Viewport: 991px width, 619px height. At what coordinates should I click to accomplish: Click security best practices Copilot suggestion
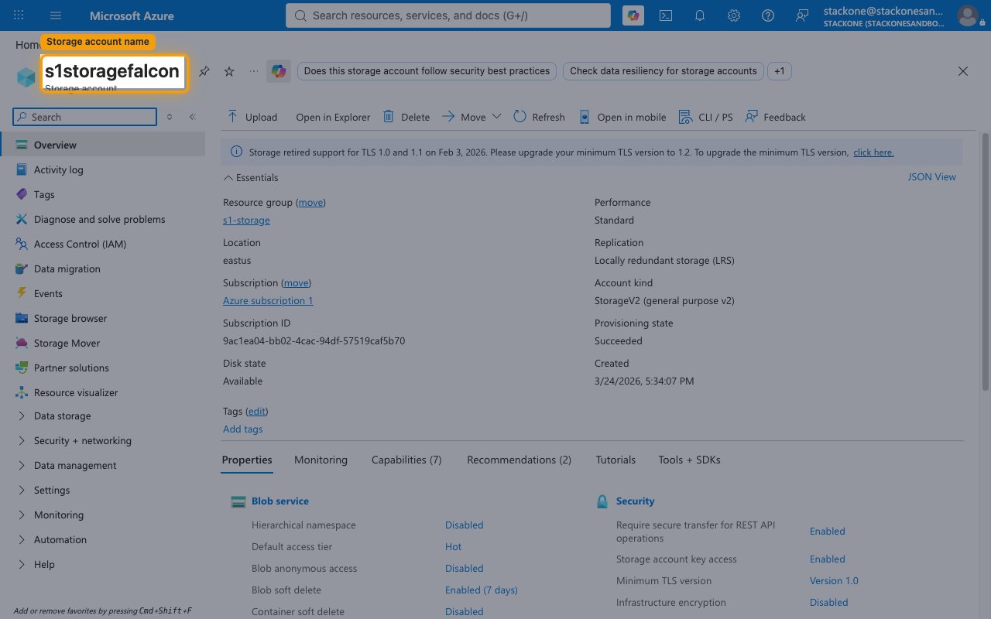(x=427, y=70)
